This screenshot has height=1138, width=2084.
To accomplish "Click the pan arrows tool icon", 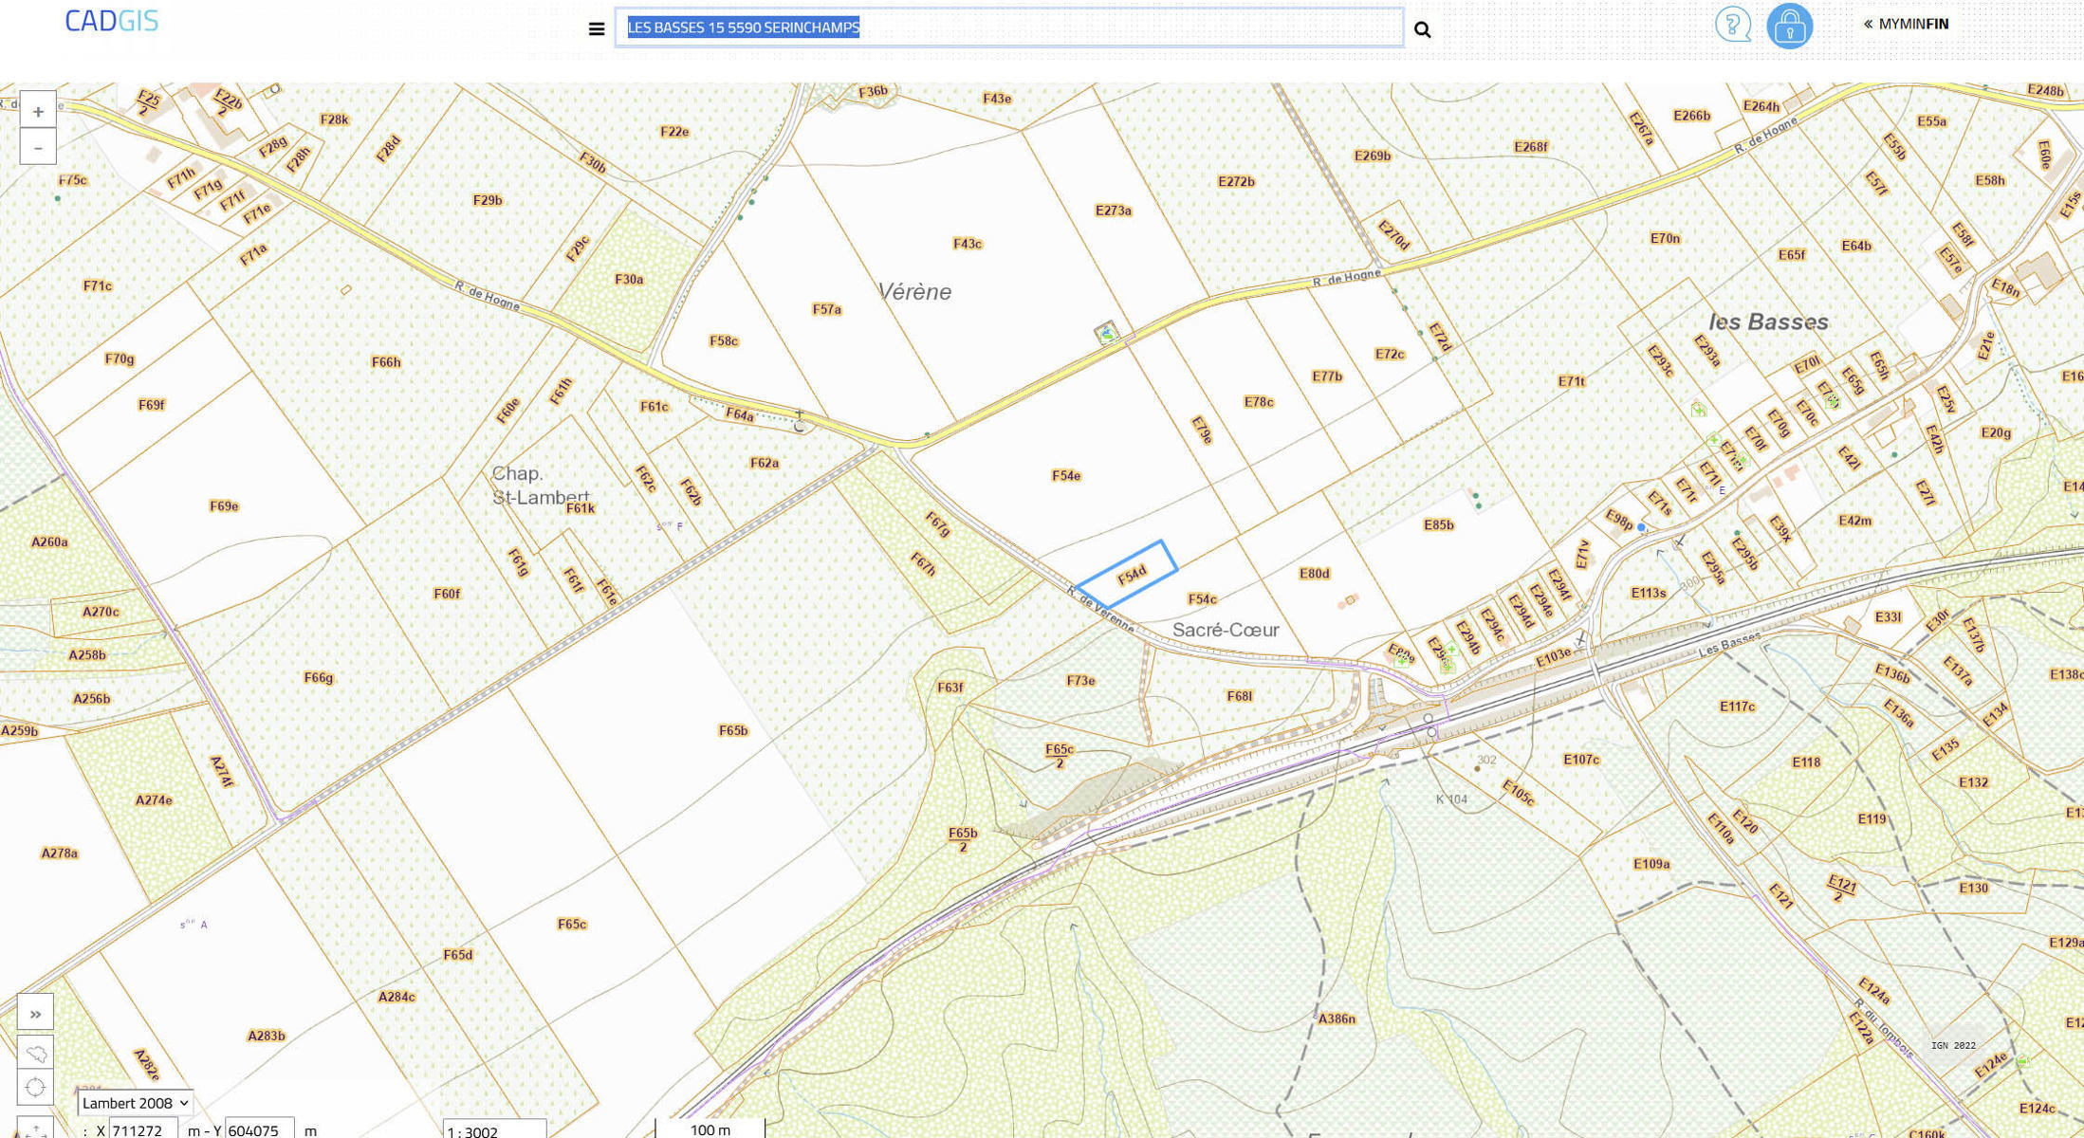I will pos(36,1129).
